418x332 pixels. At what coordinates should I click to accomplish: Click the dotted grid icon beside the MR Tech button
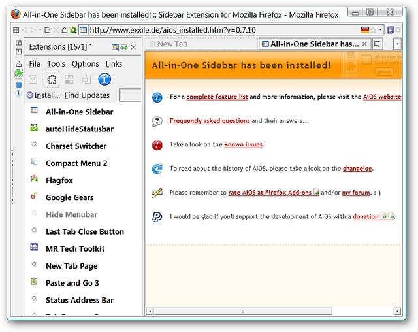[x=398, y=30]
